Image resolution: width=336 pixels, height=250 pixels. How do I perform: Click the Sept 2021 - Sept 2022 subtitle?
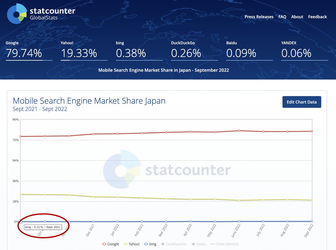[x=40, y=109]
